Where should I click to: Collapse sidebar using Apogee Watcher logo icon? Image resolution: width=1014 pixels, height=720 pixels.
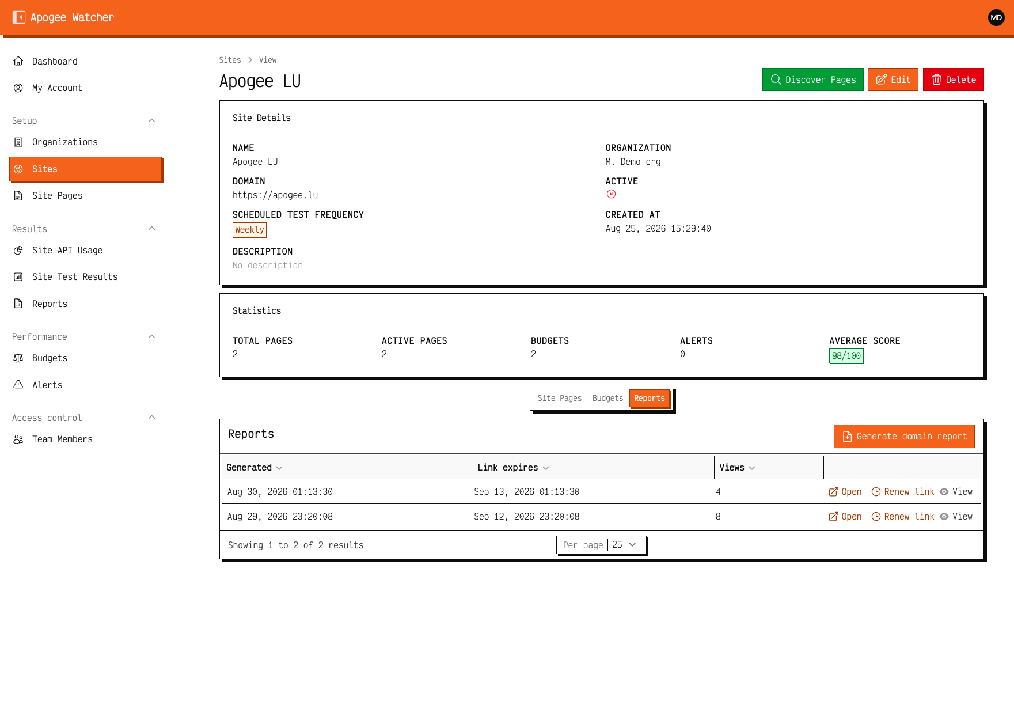tap(19, 17)
